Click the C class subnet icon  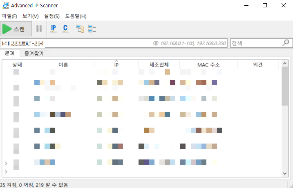[x=65, y=29]
